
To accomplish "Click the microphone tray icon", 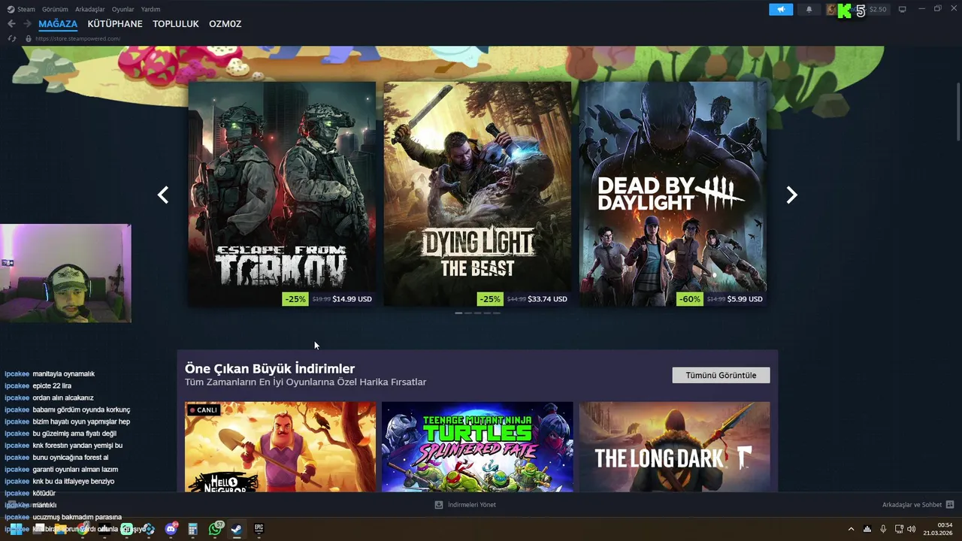I will [x=883, y=529].
